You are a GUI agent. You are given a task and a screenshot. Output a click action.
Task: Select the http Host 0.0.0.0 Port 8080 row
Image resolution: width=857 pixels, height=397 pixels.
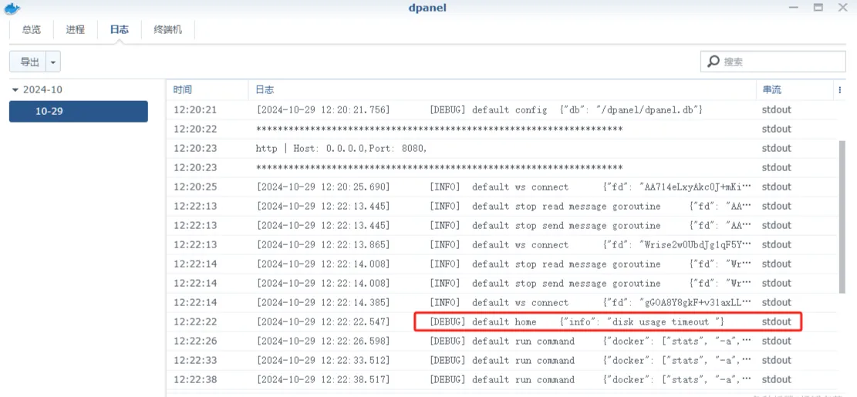(501, 149)
